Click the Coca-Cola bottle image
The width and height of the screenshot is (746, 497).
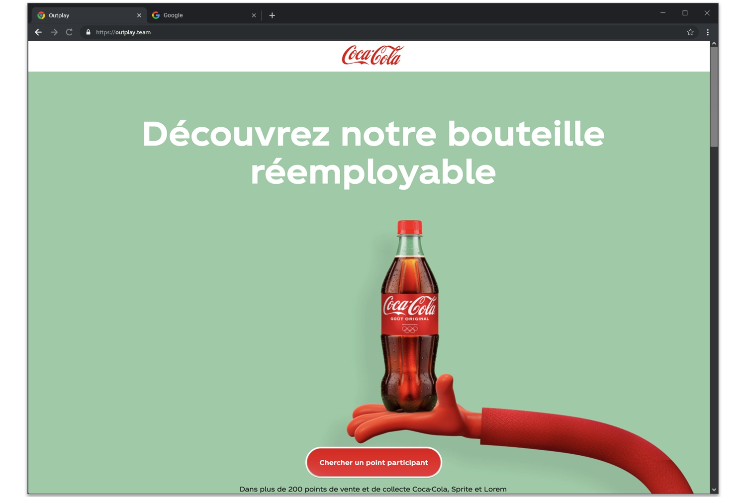409,316
